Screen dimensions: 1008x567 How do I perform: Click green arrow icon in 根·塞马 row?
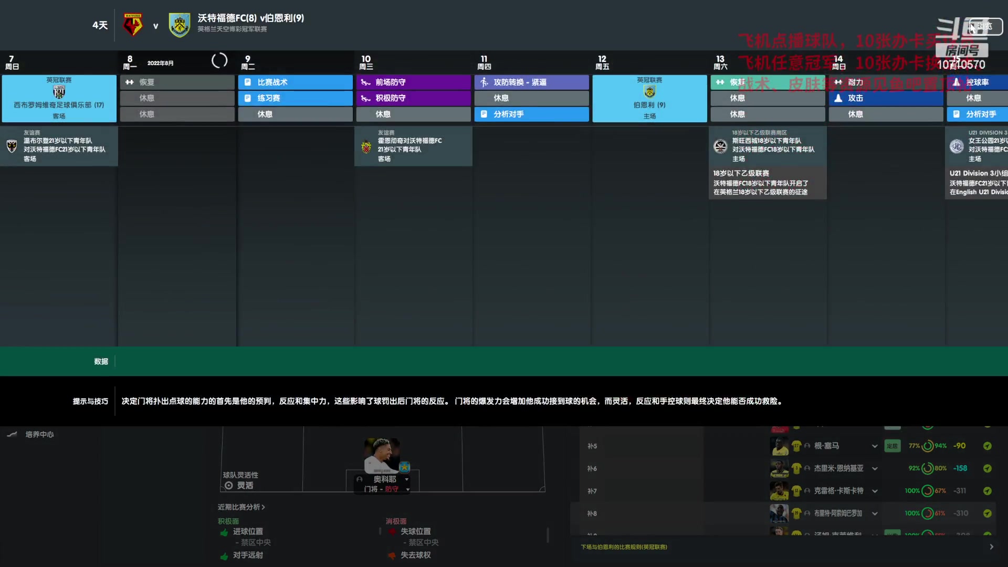[x=988, y=446]
